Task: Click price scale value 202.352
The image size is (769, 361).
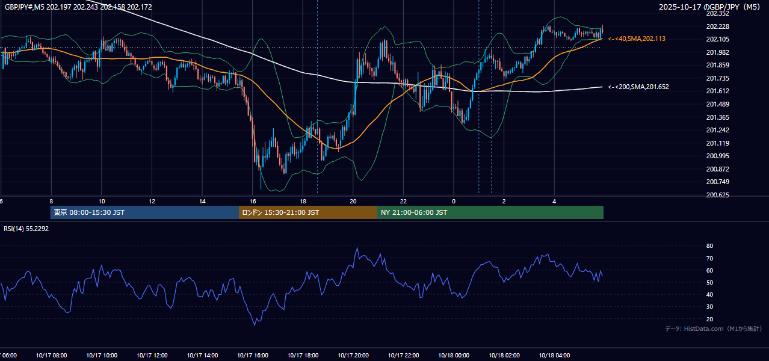Action: [717, 13]
